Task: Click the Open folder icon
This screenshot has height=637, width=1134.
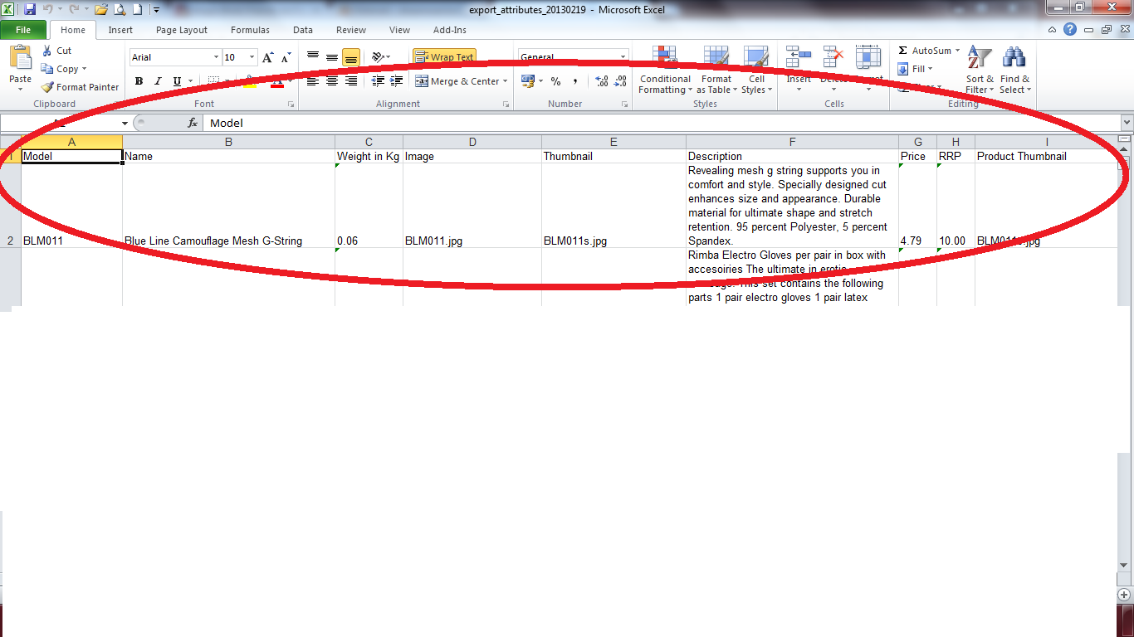Action: pos(101,10)
